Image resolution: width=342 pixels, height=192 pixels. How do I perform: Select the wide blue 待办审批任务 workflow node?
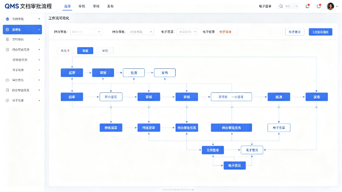pyautogui.click(x=231, y=128)
